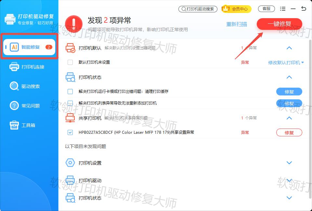
Task: Click the 发现 2 项异常 heading
Action: 109,20
